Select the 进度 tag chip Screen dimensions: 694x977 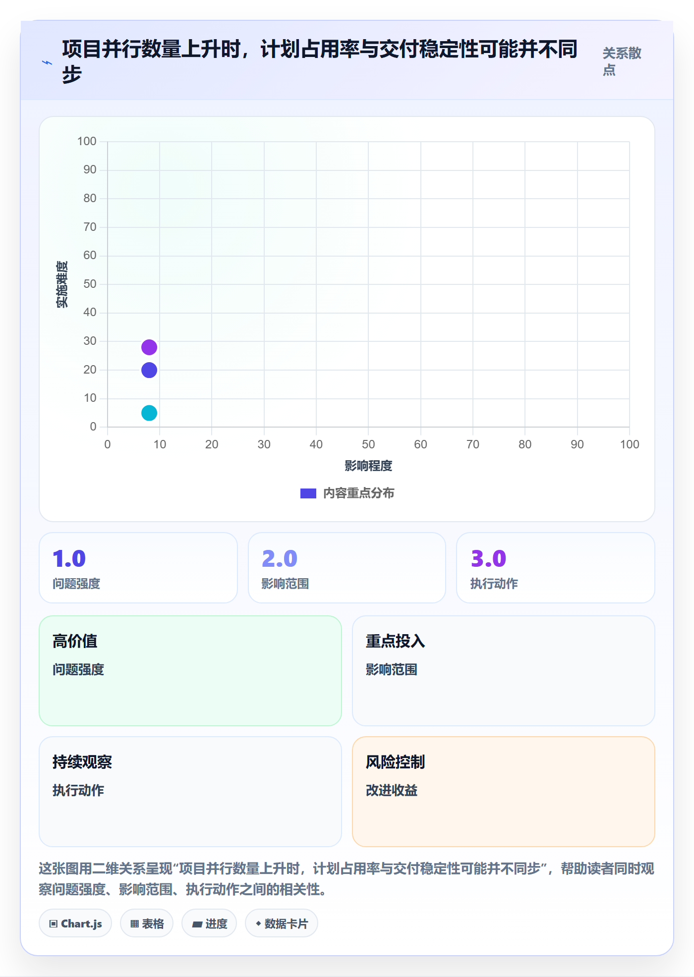point(209,923)
